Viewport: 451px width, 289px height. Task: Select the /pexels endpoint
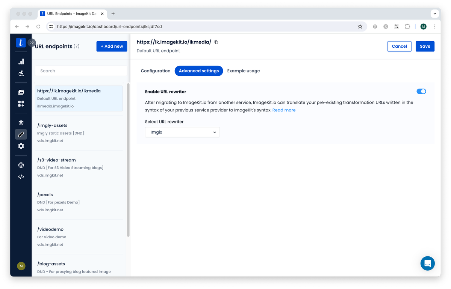tap(79, 202)
